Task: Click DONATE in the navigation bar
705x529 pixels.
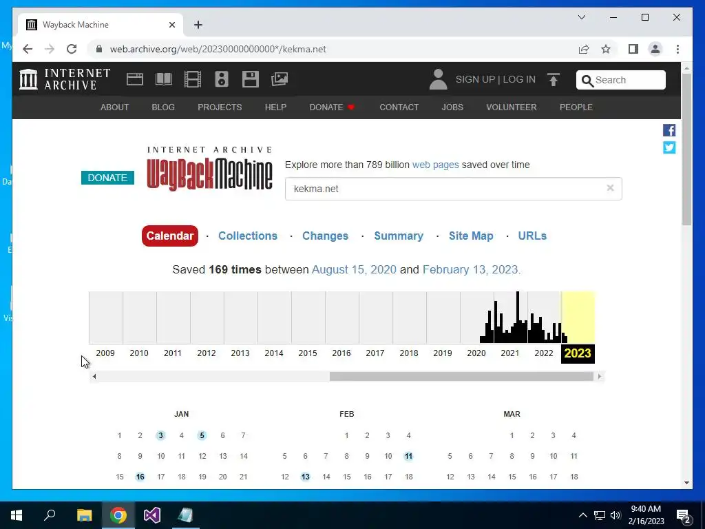Action: pyautogui.click(x=332, y=107)
